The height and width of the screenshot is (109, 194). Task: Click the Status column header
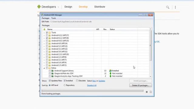point(112,29)
